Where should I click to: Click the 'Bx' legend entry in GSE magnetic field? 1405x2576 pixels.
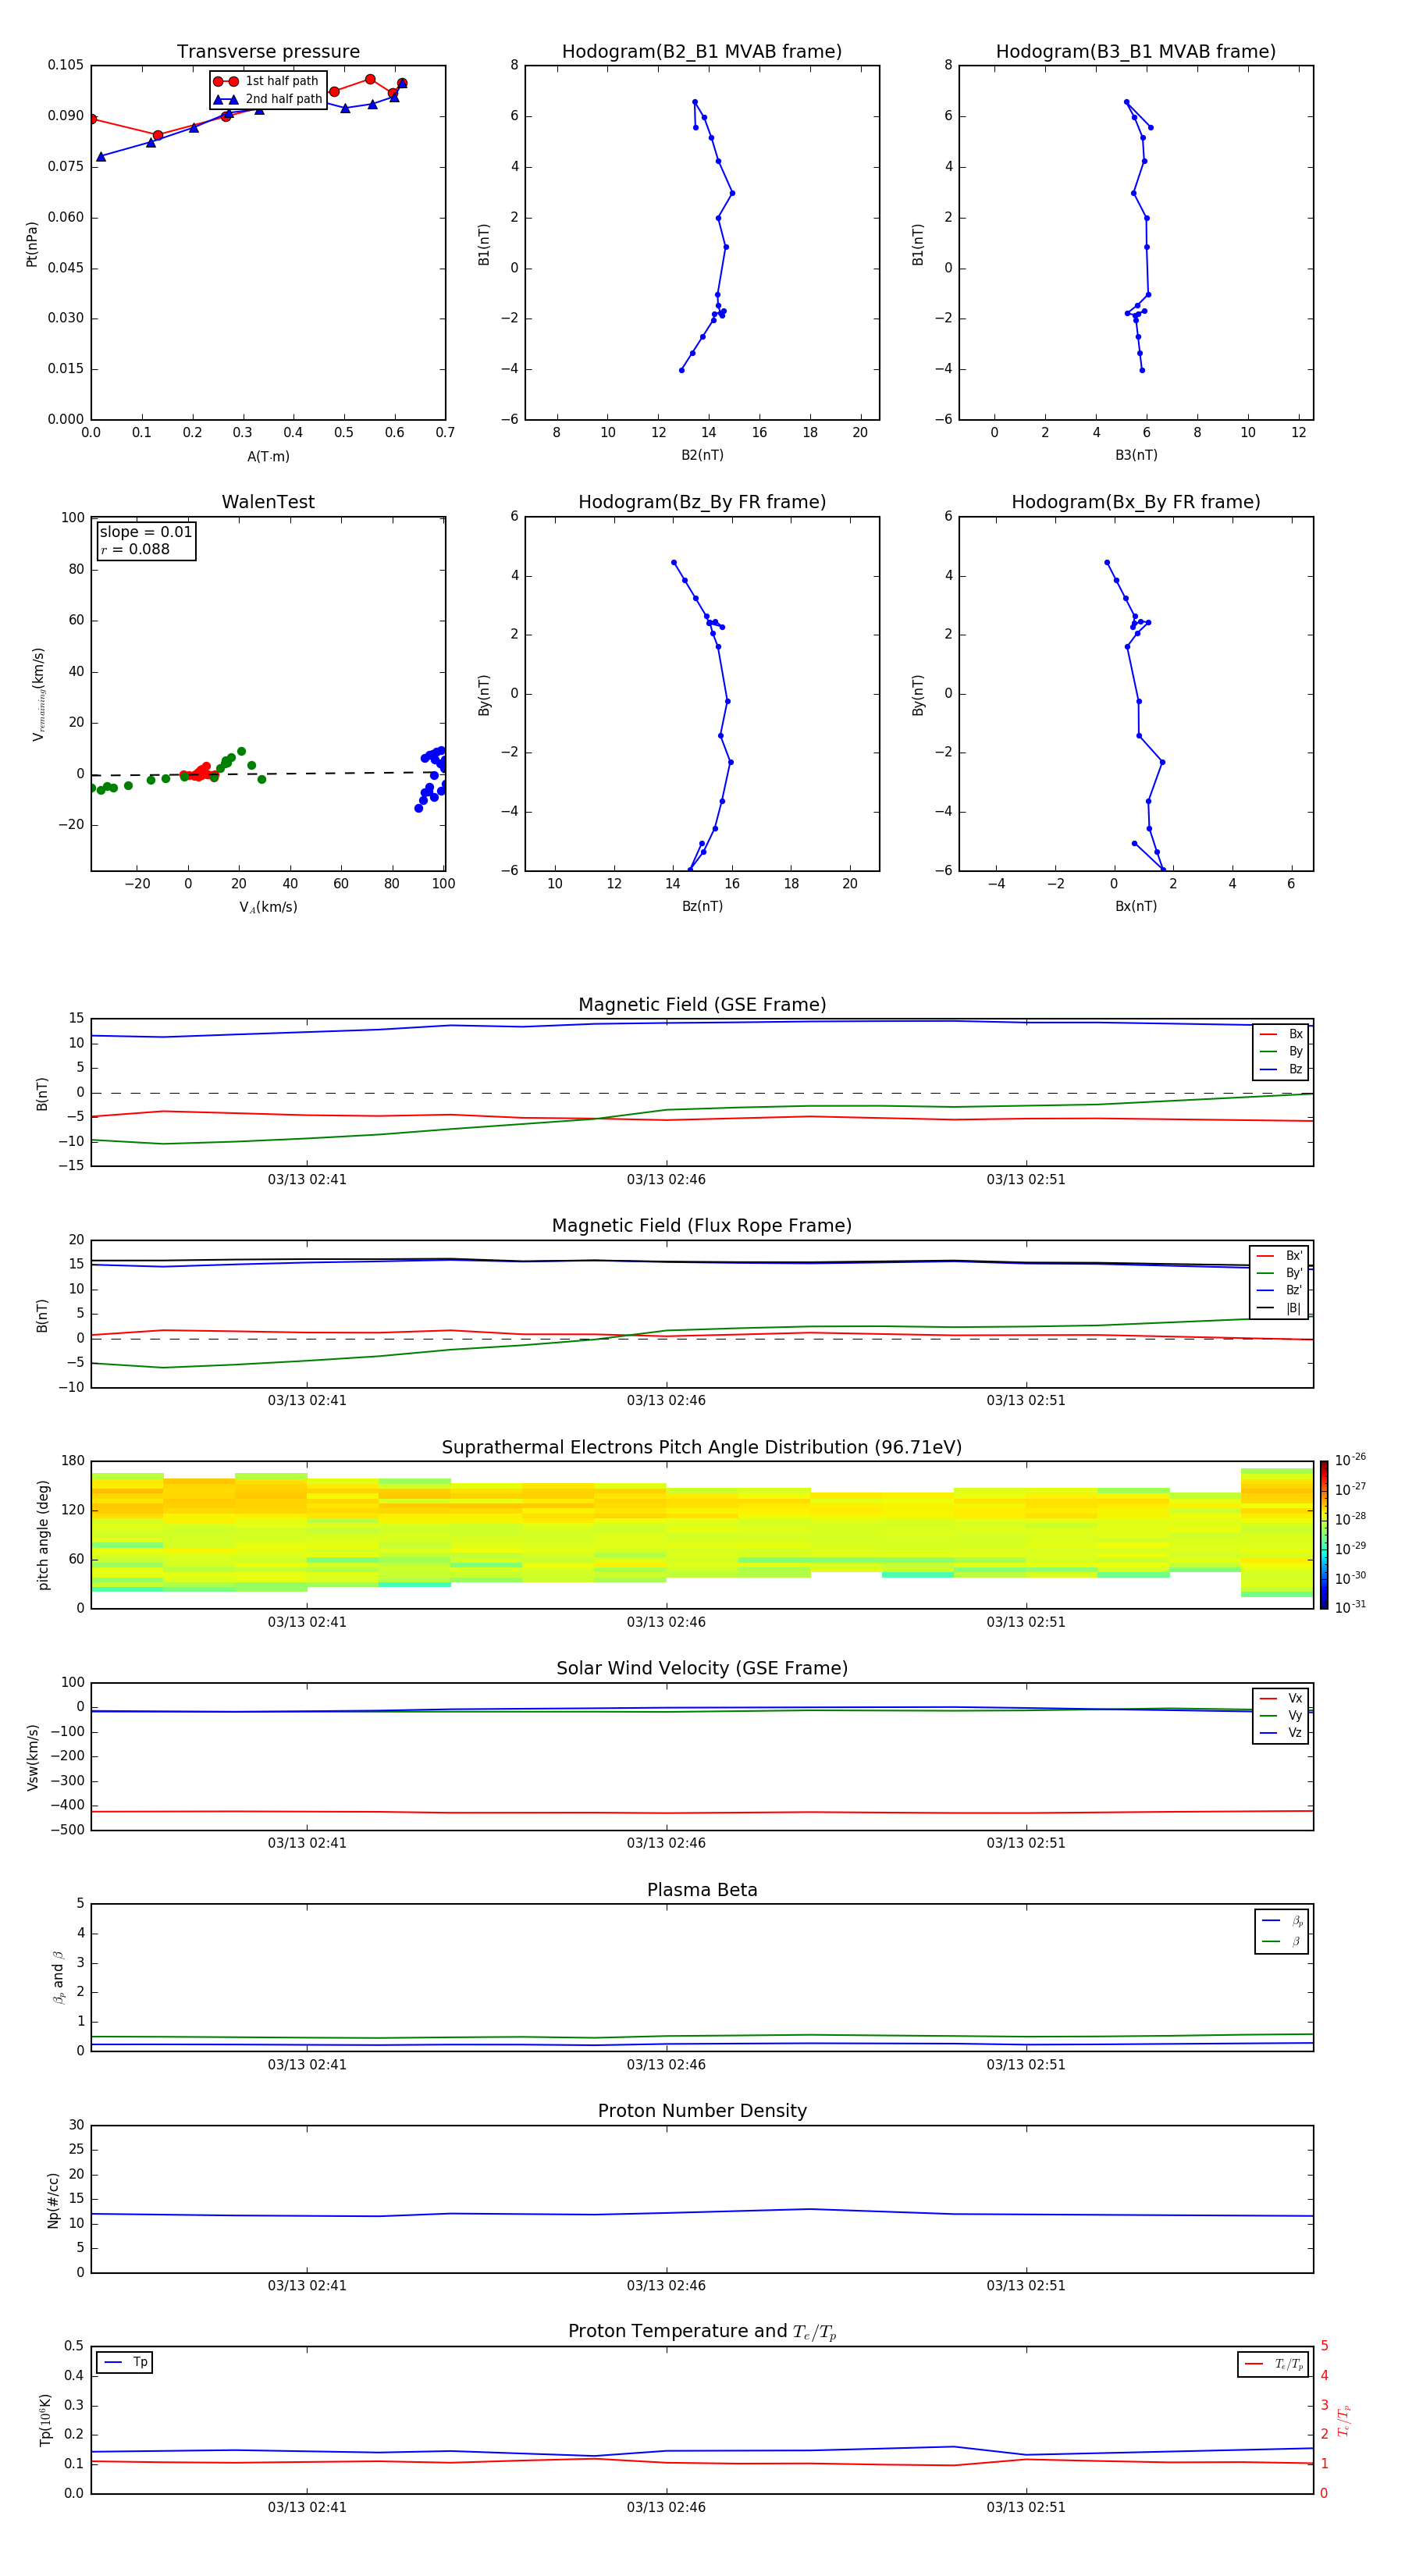pyautogui.click(x=1282, y=1034)
